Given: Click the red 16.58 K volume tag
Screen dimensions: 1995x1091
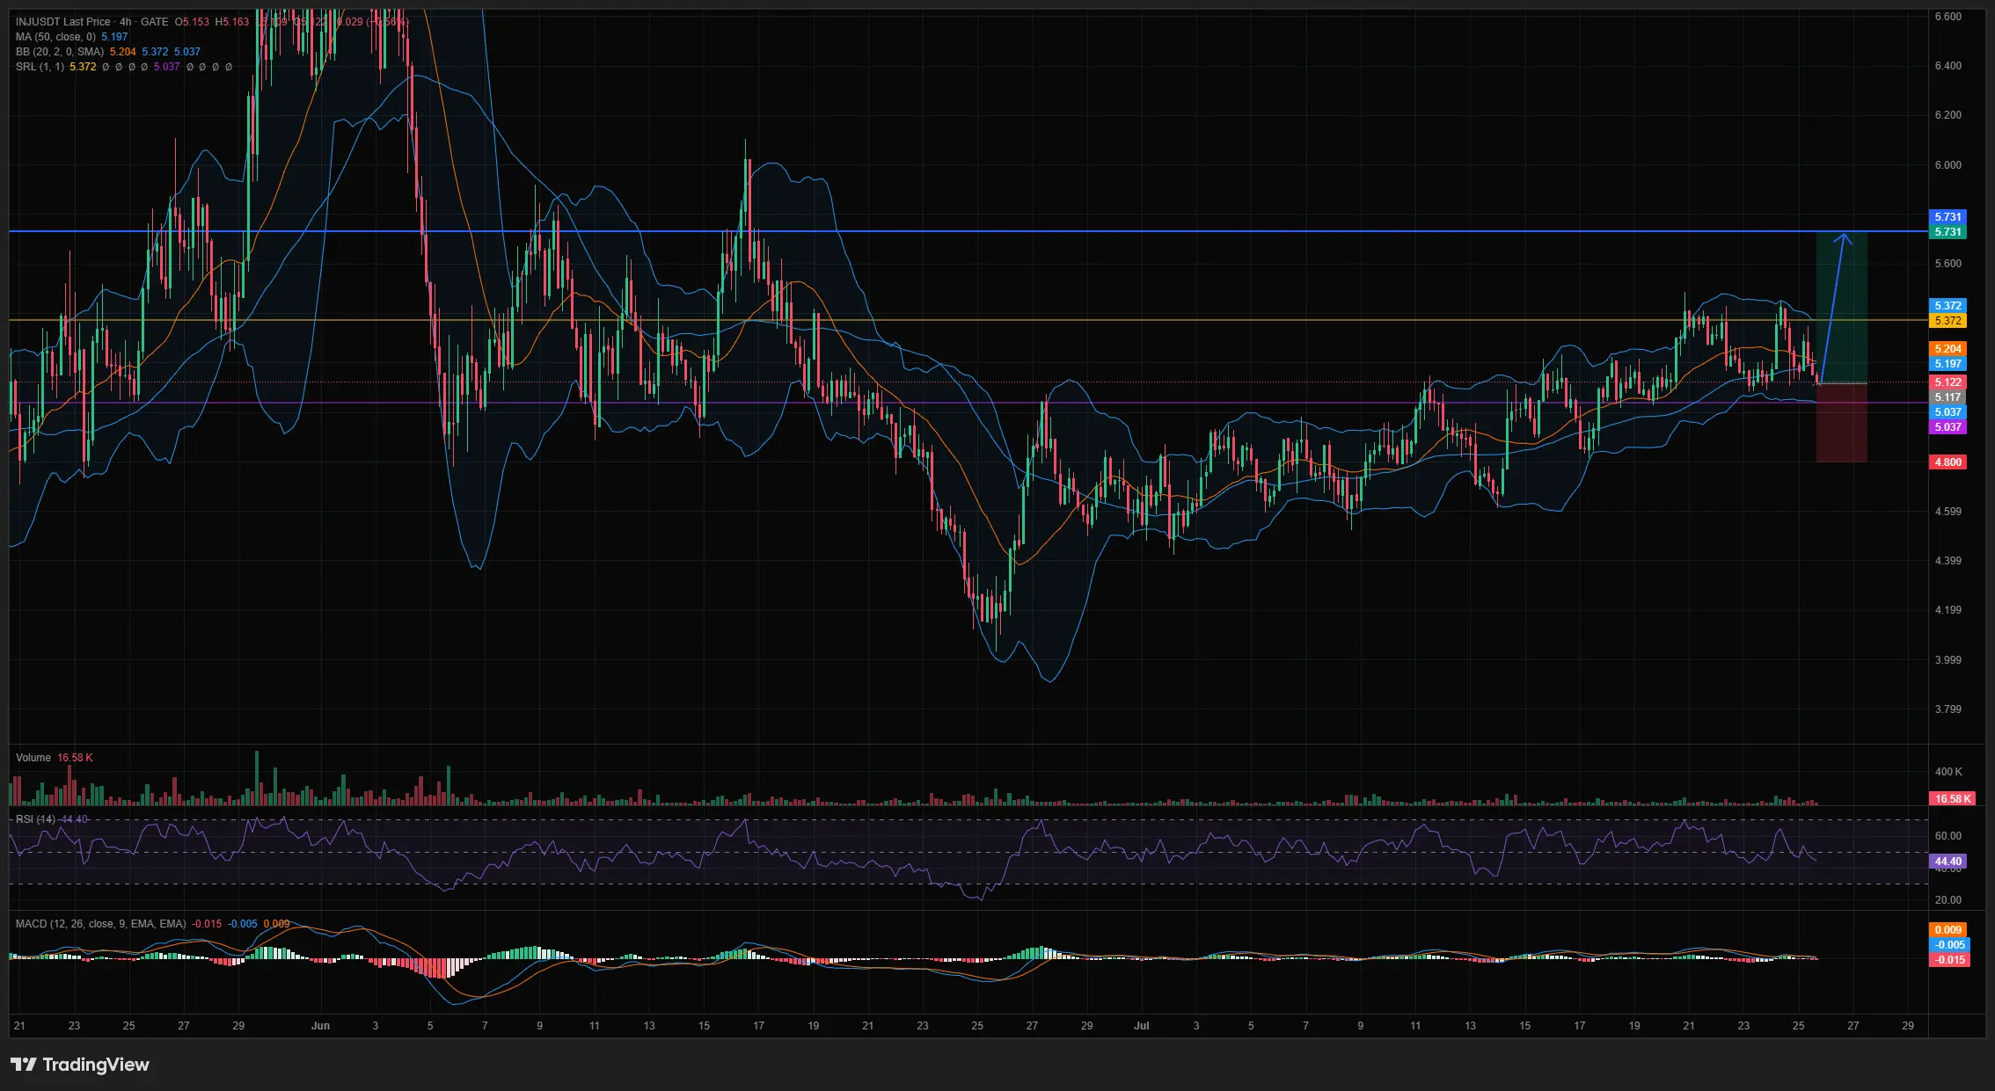Looking at the screenshot, I should (1953, 799).
